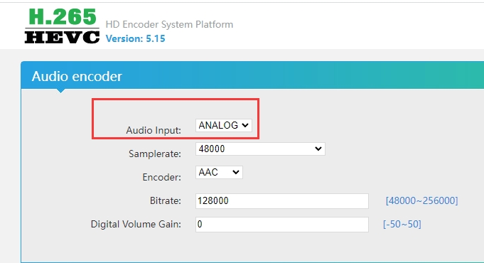Click the Samplerate label

(x=155, y=154)
